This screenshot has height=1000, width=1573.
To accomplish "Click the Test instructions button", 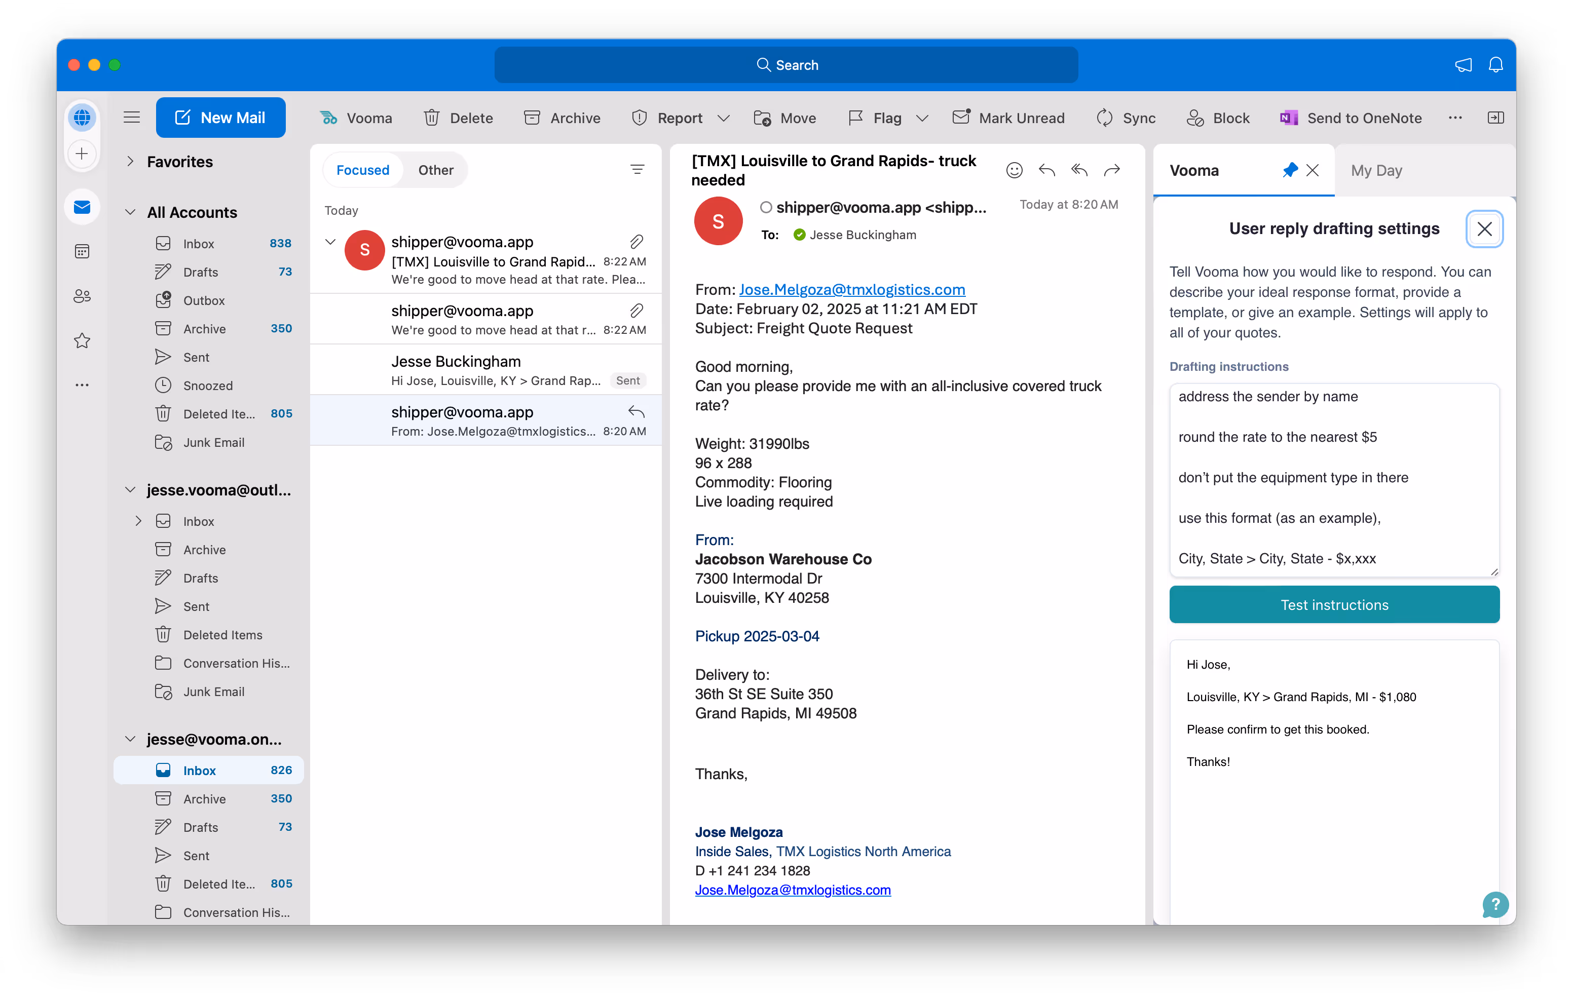I will coord(1334,605).
